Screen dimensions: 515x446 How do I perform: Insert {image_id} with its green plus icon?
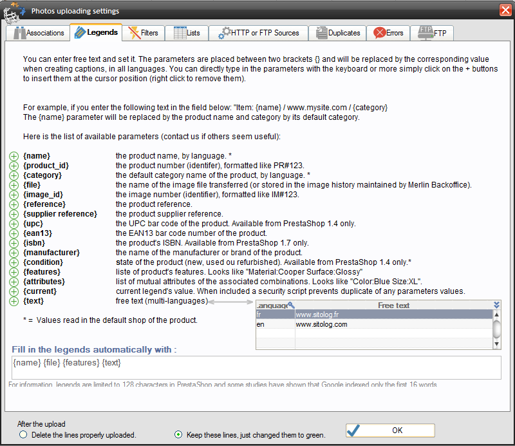point(14,195)
